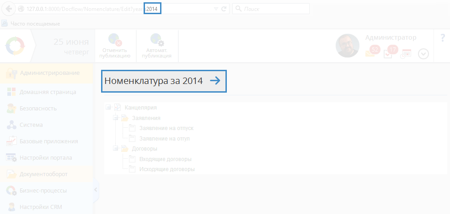Open the calendar icon under Администратор
450x214 pixels.
tap(406, 54)
